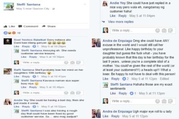
Task: Click the sticker icon in Andie Yey reply box
Action: 170,31
